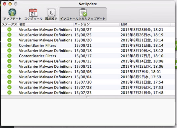Click green status check for version 15/08/17

(x=10, y=56)
